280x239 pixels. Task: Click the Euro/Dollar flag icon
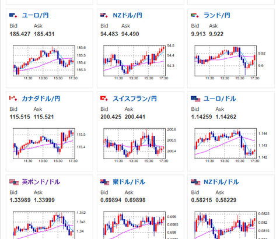(195, 99)
